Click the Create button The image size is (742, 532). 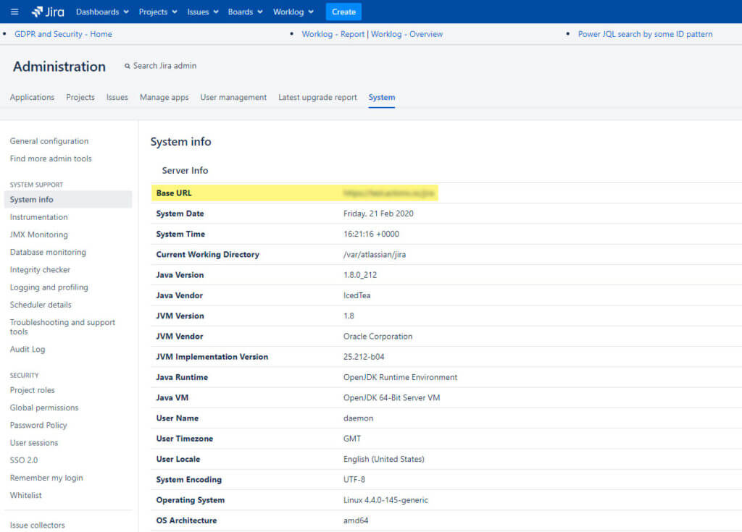[x=343, y=12]
